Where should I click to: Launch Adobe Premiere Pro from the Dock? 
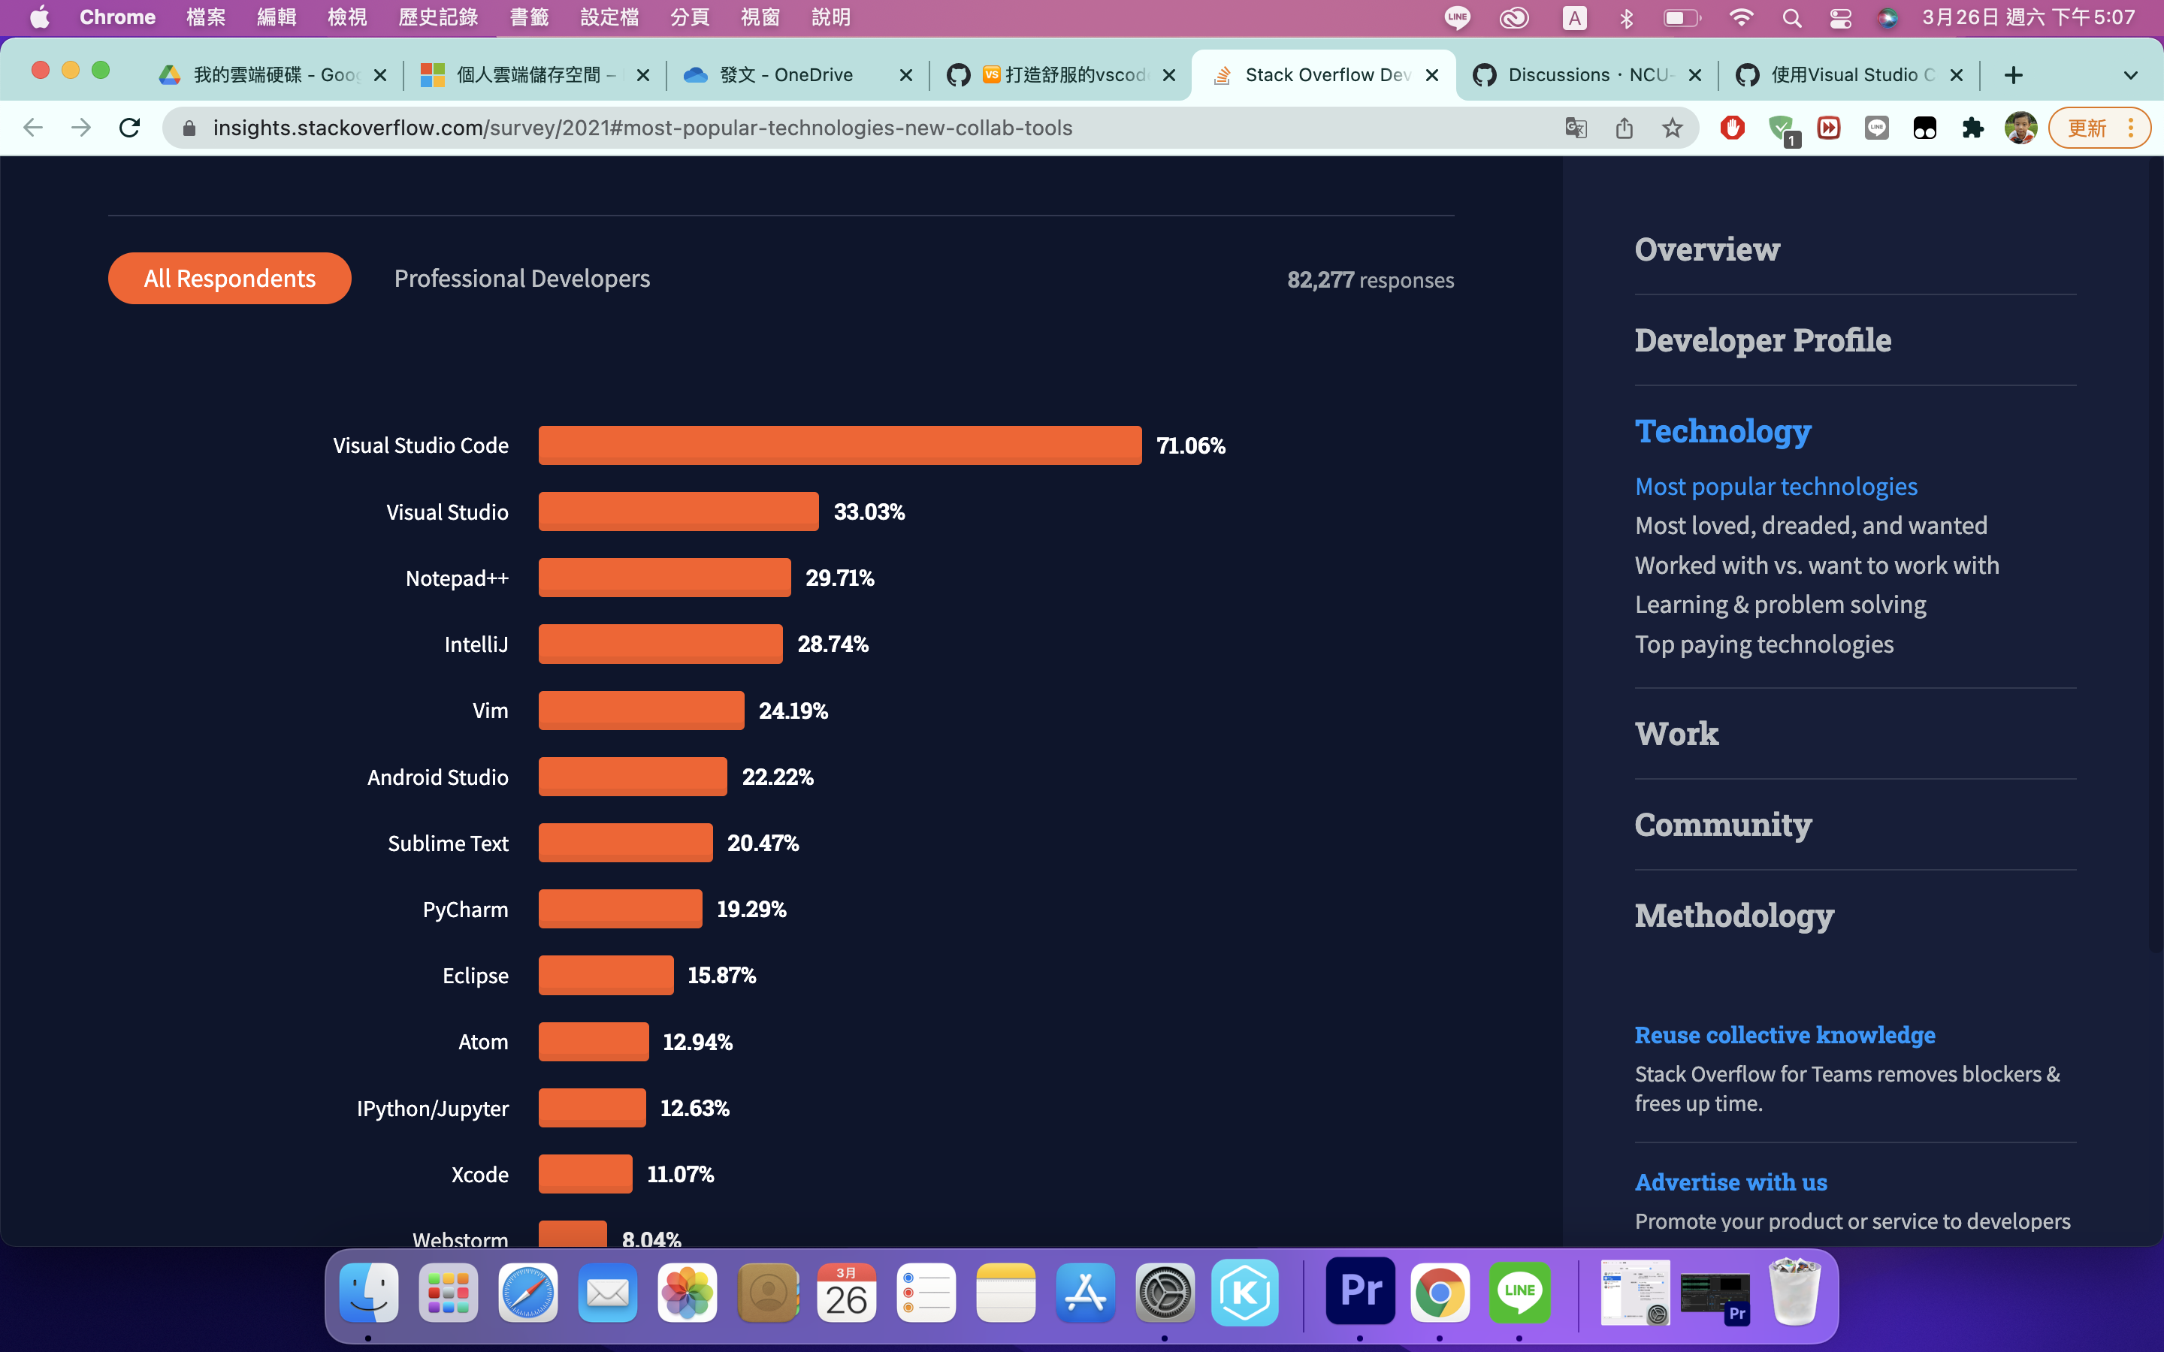point(1360,1292)
